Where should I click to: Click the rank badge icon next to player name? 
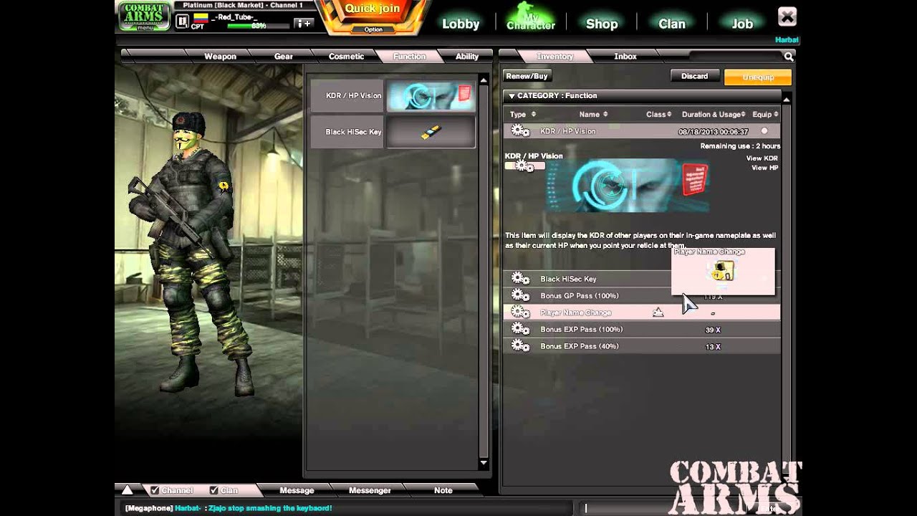tap(182, 22)
